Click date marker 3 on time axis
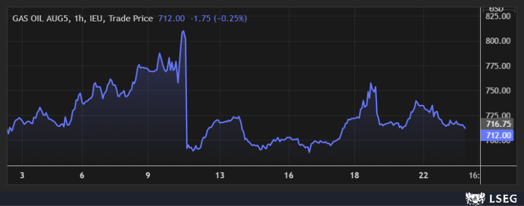This screenshot has width=524, height=206. (x=22, y=176)
